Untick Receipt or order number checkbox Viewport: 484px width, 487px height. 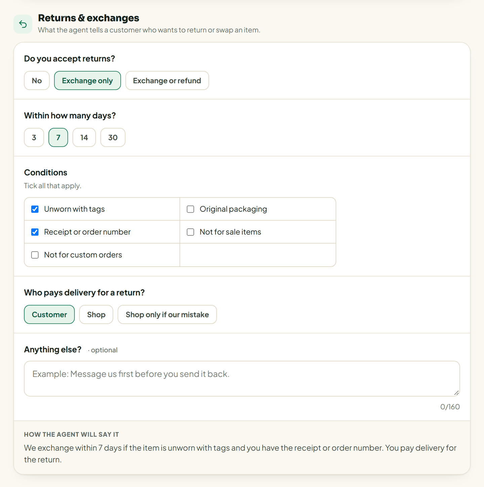(35, 232)
